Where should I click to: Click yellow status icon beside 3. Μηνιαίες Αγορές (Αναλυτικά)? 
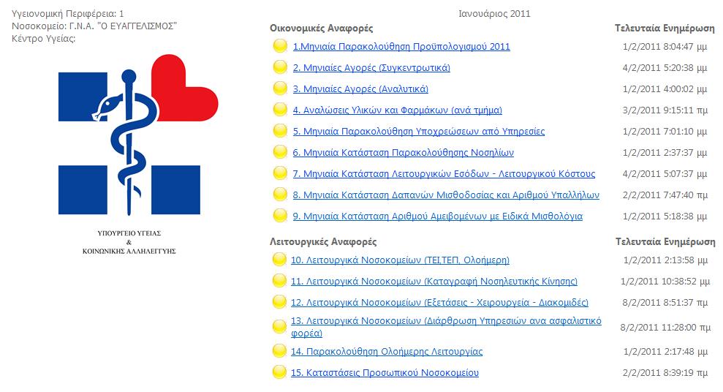pyautogui.click(x=280, y=88)
